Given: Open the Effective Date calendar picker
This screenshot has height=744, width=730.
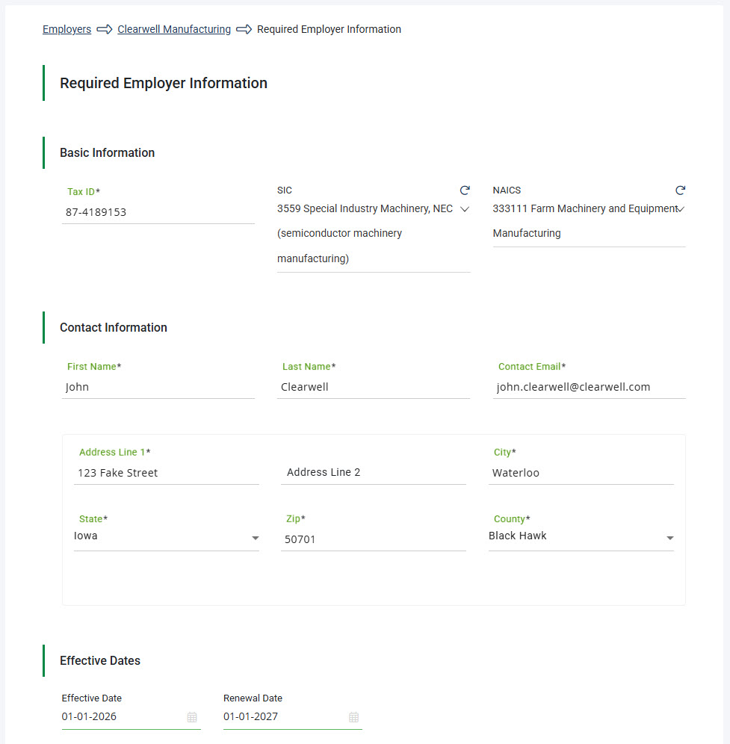Looking at the screenshot, I should [192, 717].
